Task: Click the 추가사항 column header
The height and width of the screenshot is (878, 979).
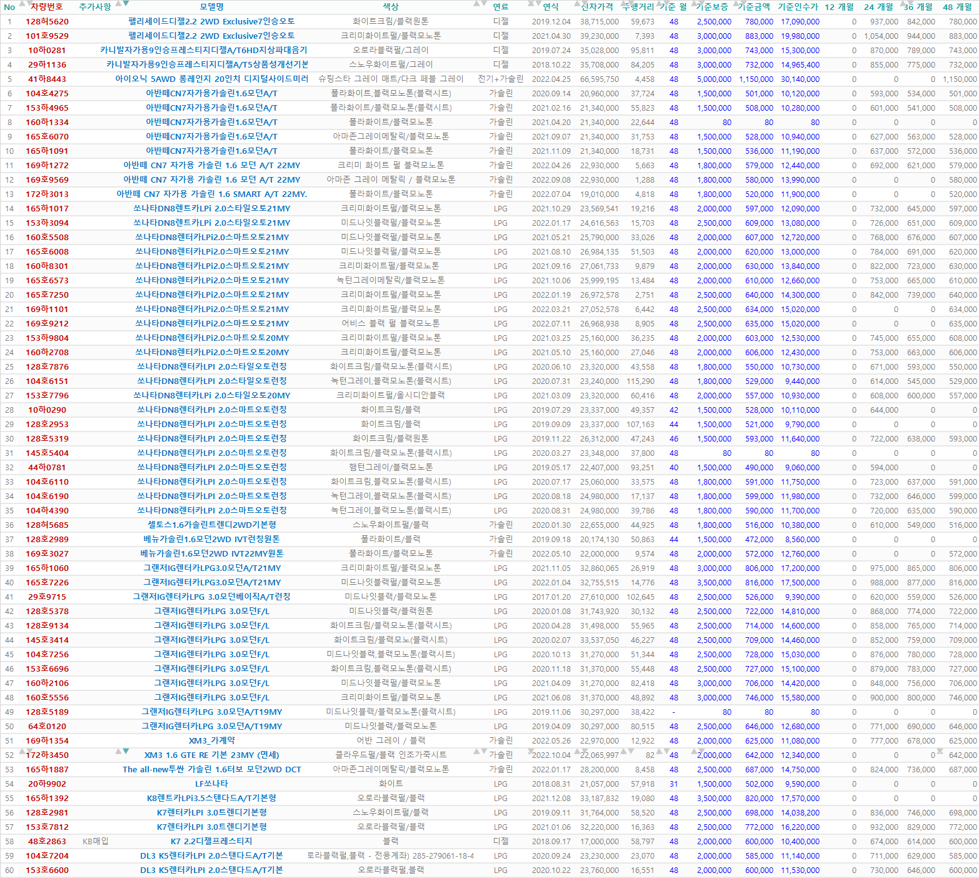Action: pos(95,7)
